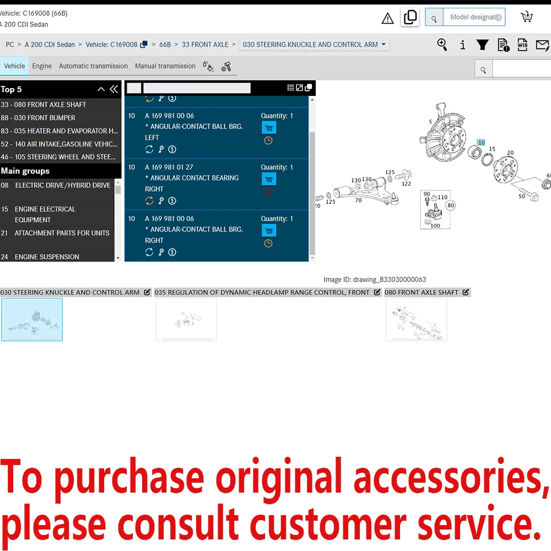Switch to the Vehicle tab
Viewport: 551px width, 551px height.
coord(14,66)
